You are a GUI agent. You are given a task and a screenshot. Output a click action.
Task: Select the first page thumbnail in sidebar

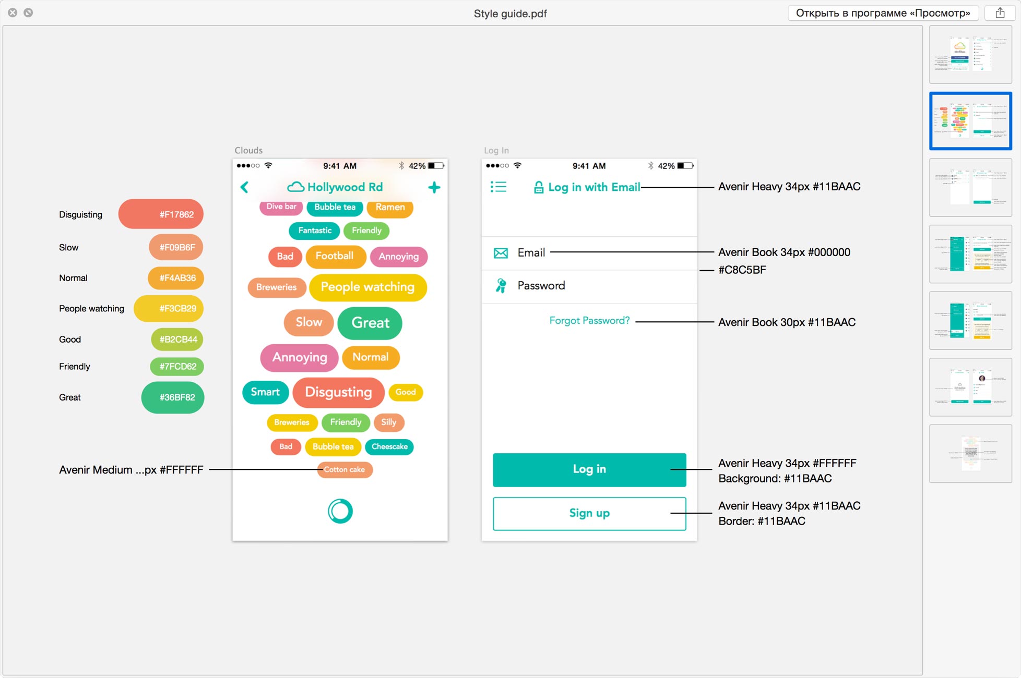[x=970, y=54]
